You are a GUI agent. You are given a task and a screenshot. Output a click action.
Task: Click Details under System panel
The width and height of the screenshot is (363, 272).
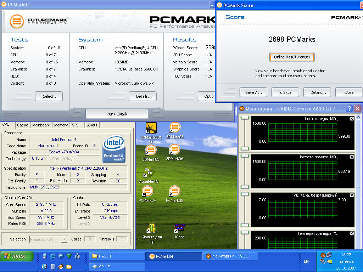143,96
